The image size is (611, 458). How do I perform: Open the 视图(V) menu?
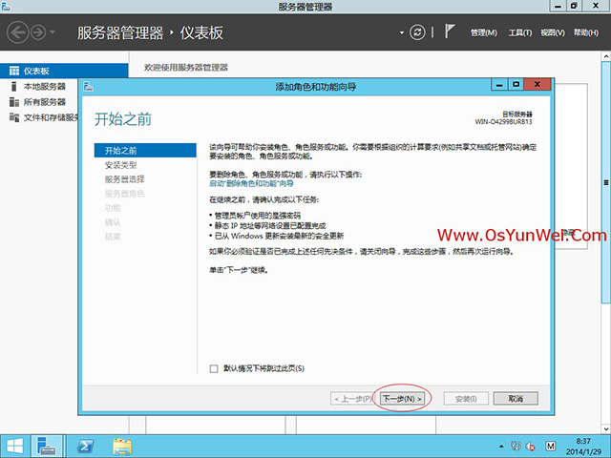(553, 33)
